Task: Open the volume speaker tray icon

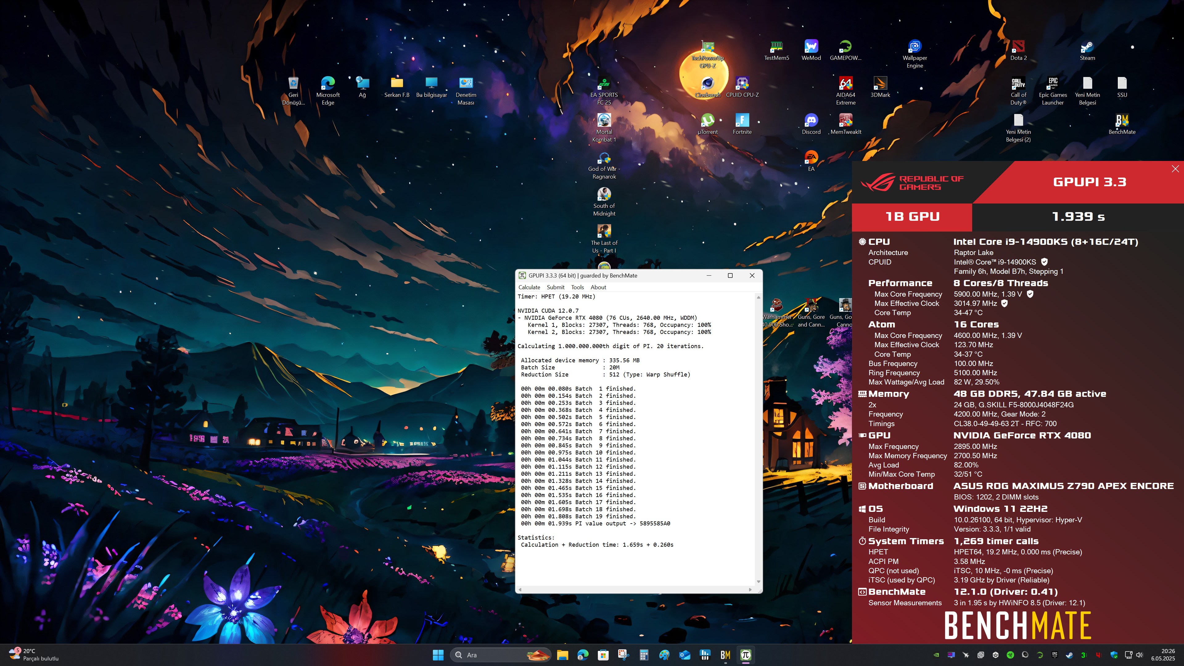Action: [x=1139, y=655]
